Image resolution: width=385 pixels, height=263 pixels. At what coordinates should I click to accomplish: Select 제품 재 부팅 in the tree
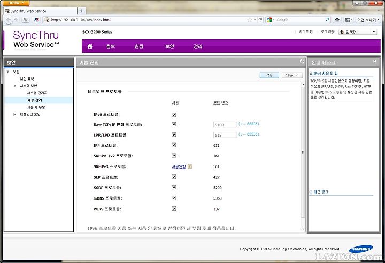click(36, 107)
